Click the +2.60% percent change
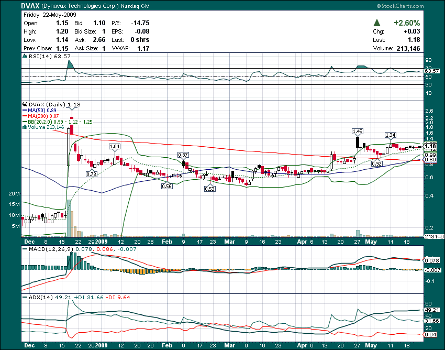 point(407,23)
